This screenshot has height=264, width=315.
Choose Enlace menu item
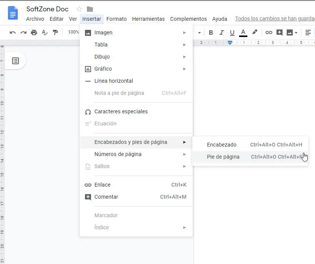[x=136, y=185]
